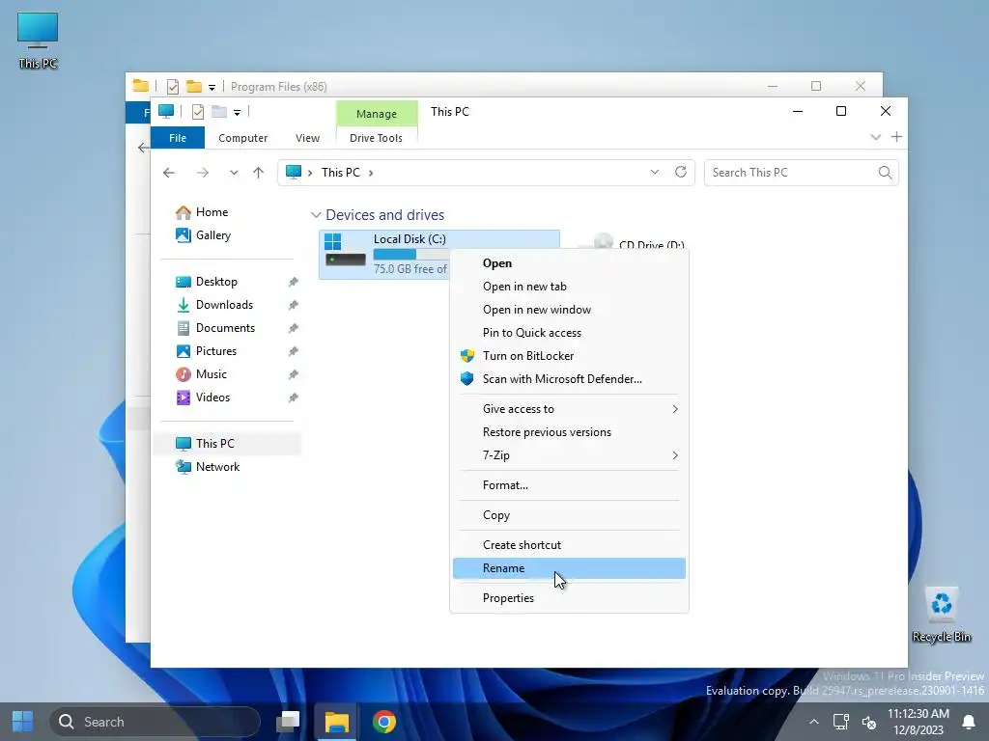989x741 pixels.
Task: Click the pin icon beside Videos
Action: click(x=294, y=398)
